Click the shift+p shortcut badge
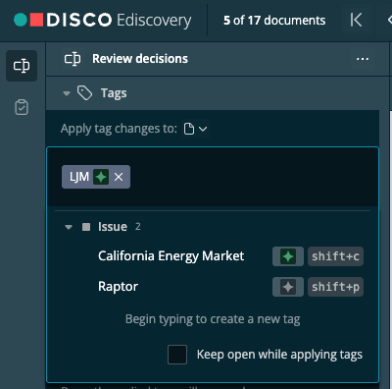Viewport: 392px width, 389px height. coord(335,287)
